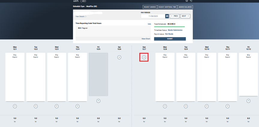
Task: Open Tue 12/9 9 hr Regular card
Action: tap(186, 77)
